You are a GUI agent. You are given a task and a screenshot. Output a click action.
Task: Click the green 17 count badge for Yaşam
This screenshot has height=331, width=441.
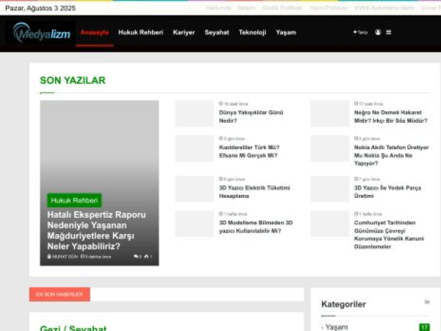point(424,327)
